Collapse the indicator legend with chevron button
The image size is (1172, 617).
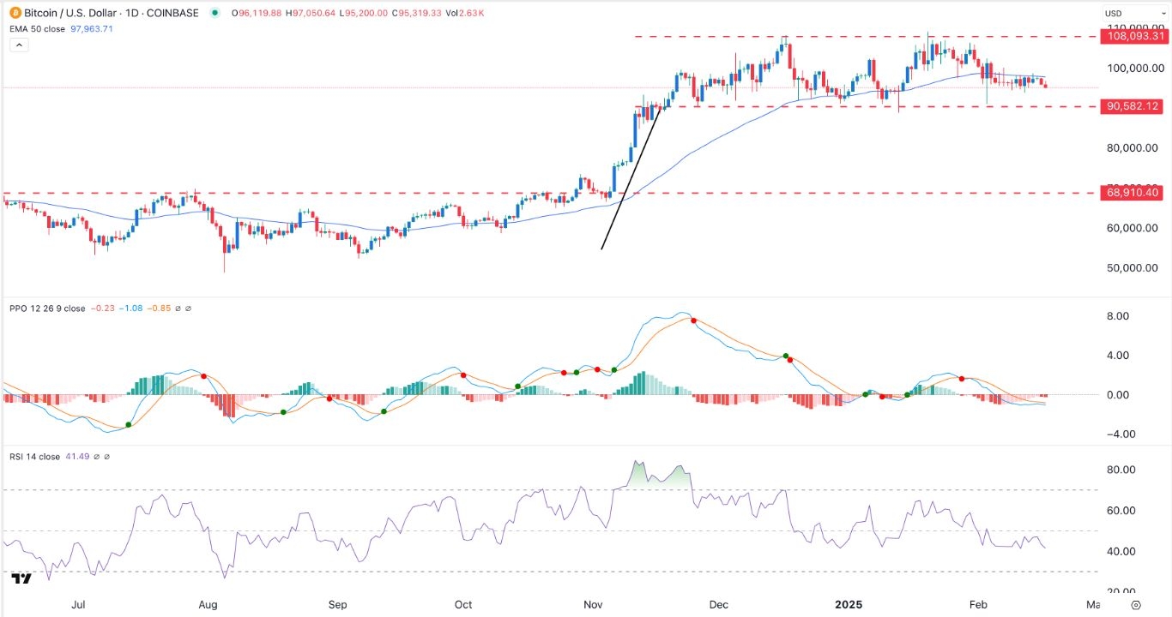(17, 45)
